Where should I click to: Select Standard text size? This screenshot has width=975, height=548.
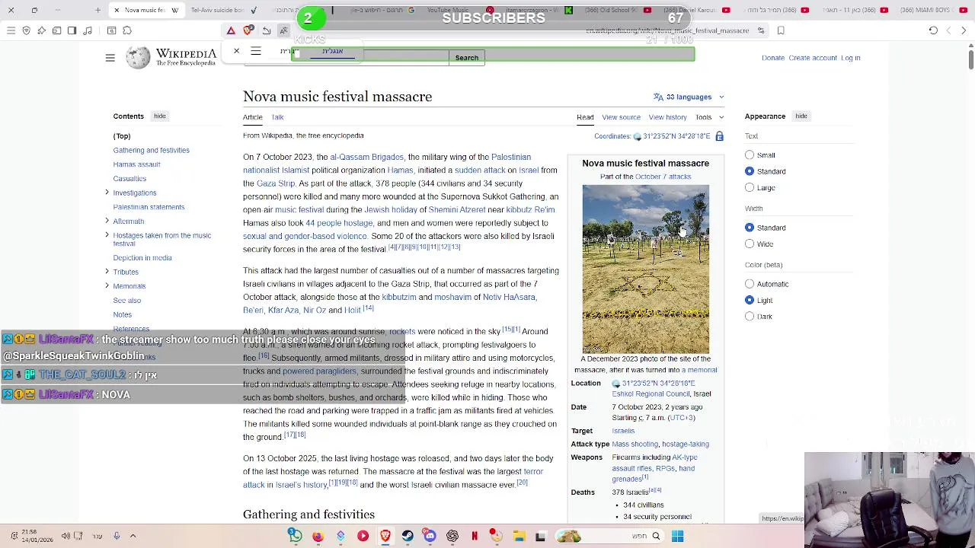click(750, 171)
